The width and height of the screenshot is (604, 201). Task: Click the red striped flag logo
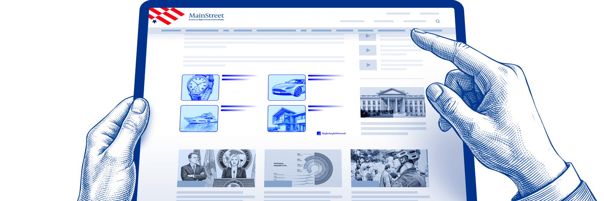click(165, 16)
